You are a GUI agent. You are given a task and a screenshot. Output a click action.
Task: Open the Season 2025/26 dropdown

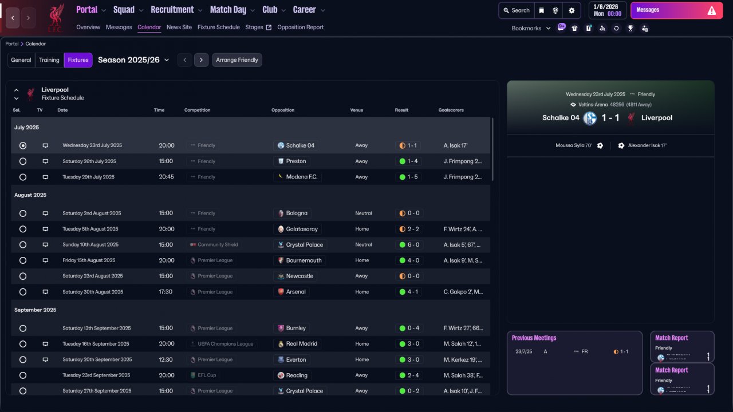click(x=133, y=60)
